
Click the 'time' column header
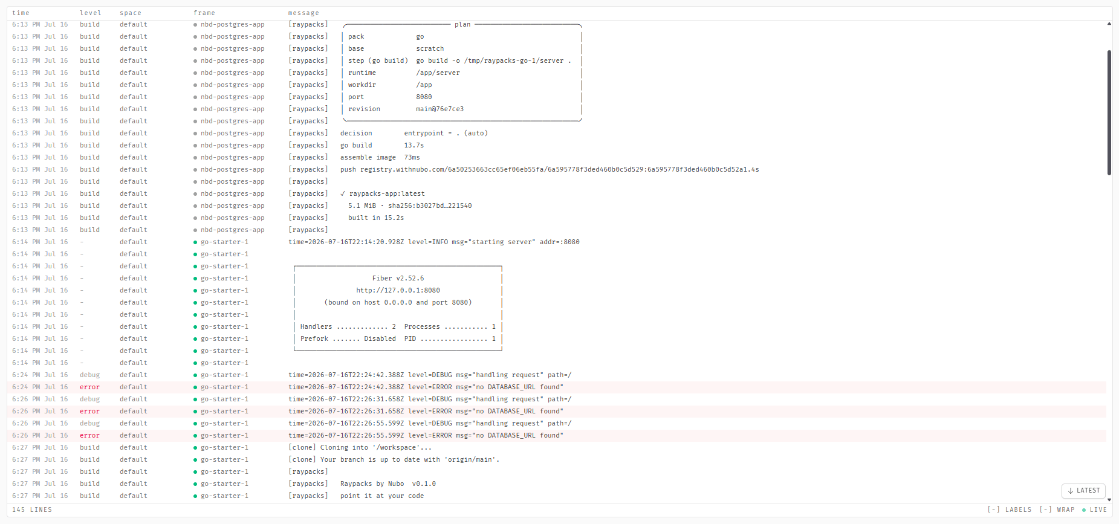pyautogui.click(x=21, y=13)
